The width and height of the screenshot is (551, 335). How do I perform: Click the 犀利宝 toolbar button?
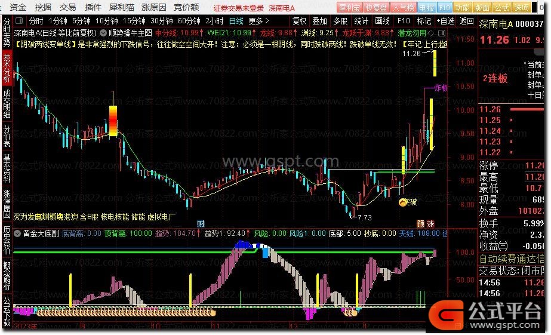point(349,7)
